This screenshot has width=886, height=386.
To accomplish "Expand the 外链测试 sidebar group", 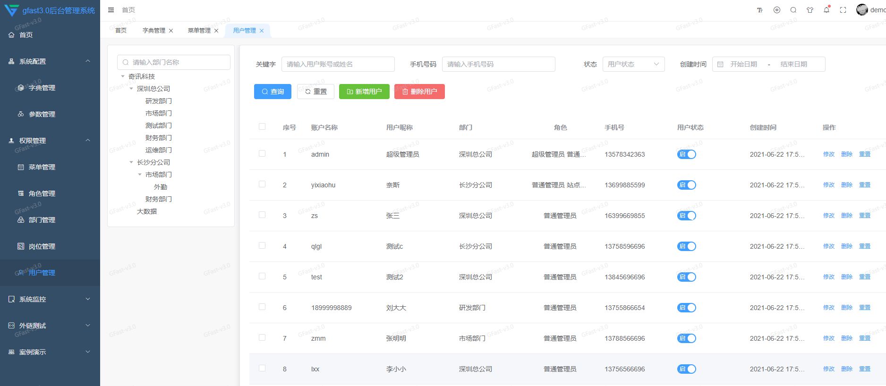I will 50,326.
